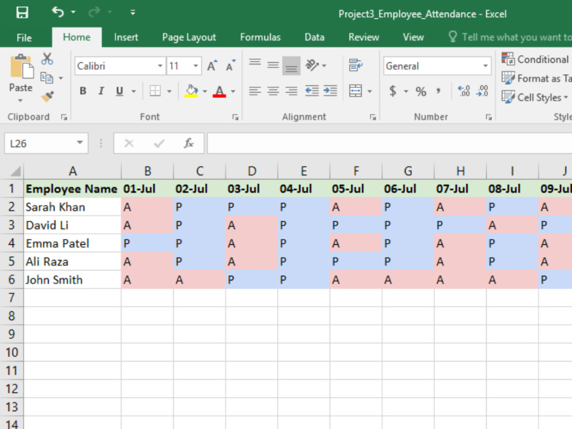
Task: Click the Middle Align icon
Action: click(273, 66)
